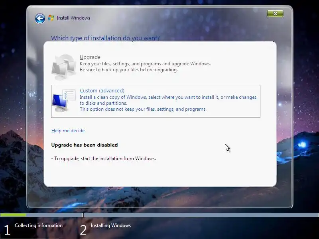
Task: Click the Collecting information step label
Action: pos(39,225)
